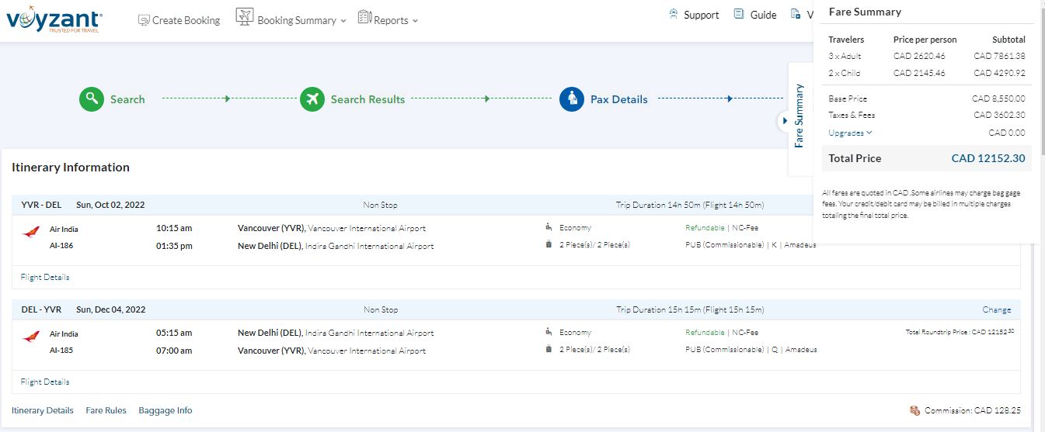
Task: Open Flight Details for DEL - YVR flight
Action: pos(45,382)
